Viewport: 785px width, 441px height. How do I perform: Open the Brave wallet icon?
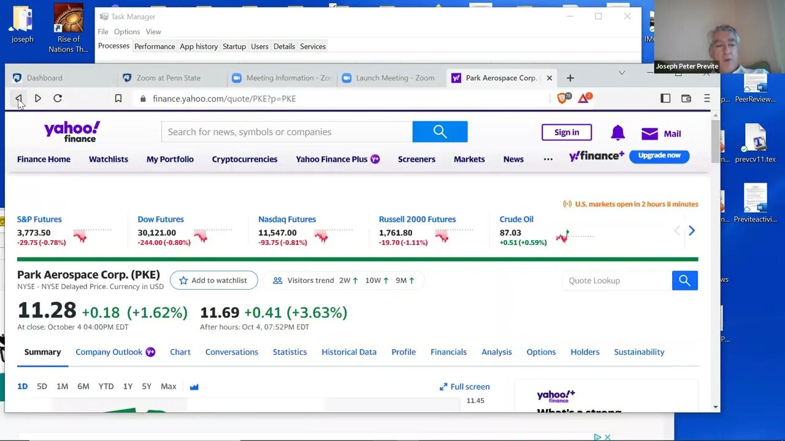(686, 98)
